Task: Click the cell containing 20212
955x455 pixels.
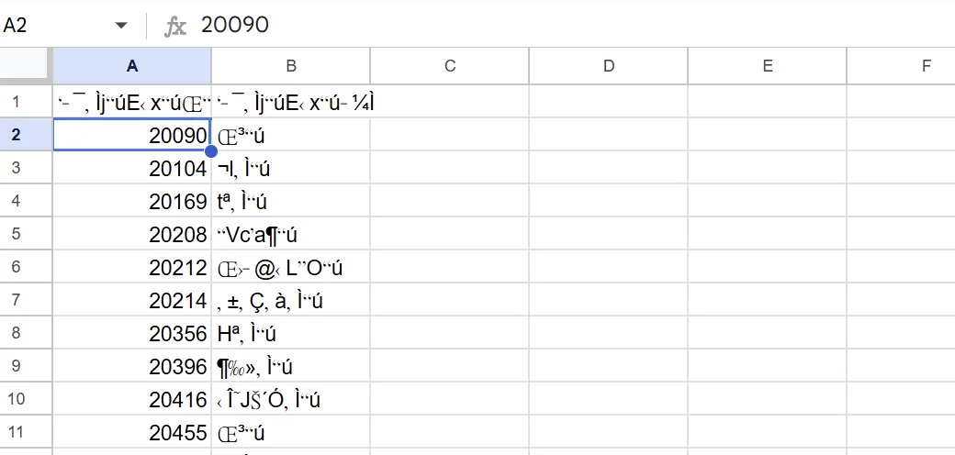Action: (x=132, y=268)
